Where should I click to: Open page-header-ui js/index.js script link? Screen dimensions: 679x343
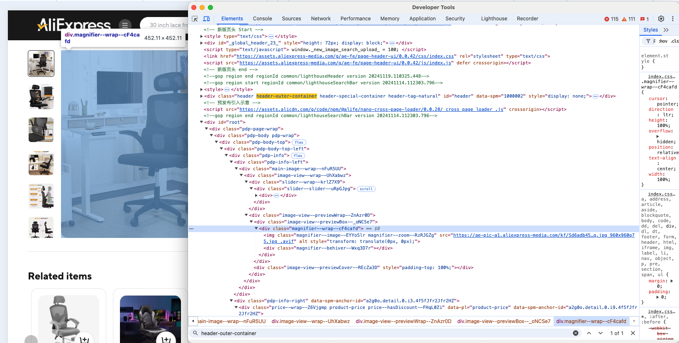pyautogui.click(x=345, y=63)
